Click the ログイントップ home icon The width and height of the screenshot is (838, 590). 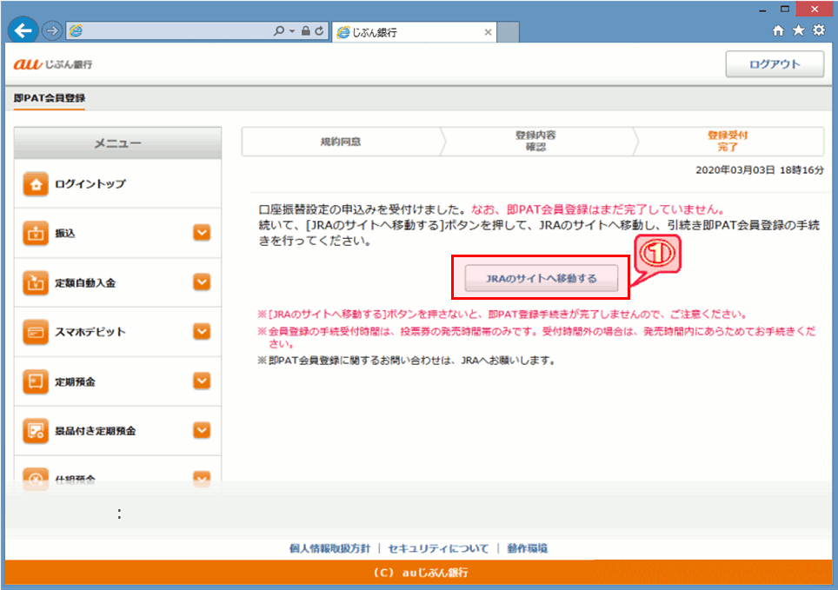coord(36,184)
